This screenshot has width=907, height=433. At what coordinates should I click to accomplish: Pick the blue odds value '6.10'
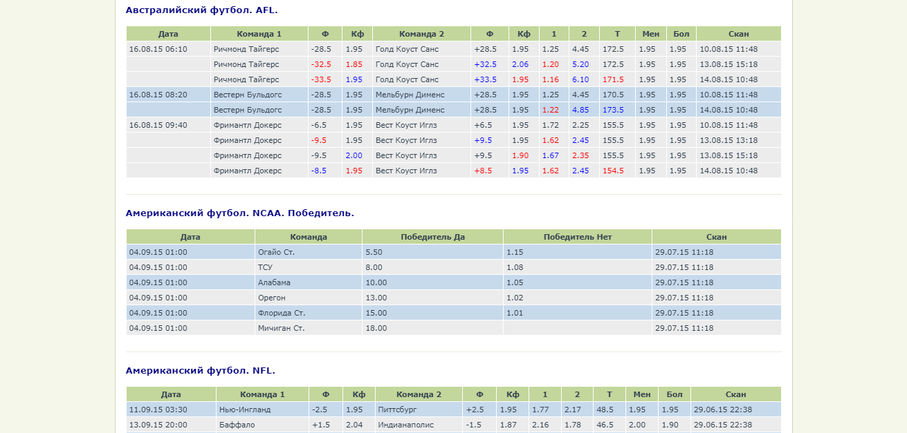[x=580, y=79]
